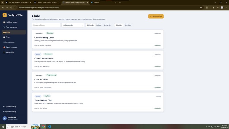Image resolution: width=229 pixels, height=129 pixels.
Task: Click the Code & Coffee title
Action: 41,79
